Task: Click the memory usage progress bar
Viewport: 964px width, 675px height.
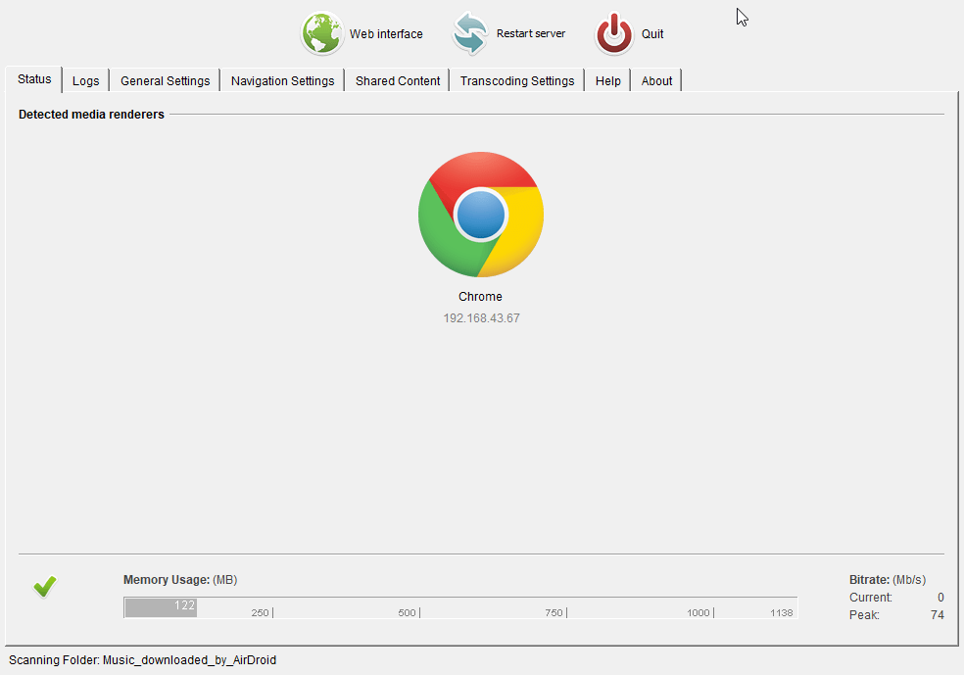Action: click(x=460, y=607)
